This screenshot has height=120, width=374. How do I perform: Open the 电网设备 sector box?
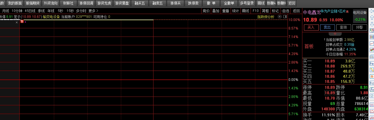(x=360, y=16)
